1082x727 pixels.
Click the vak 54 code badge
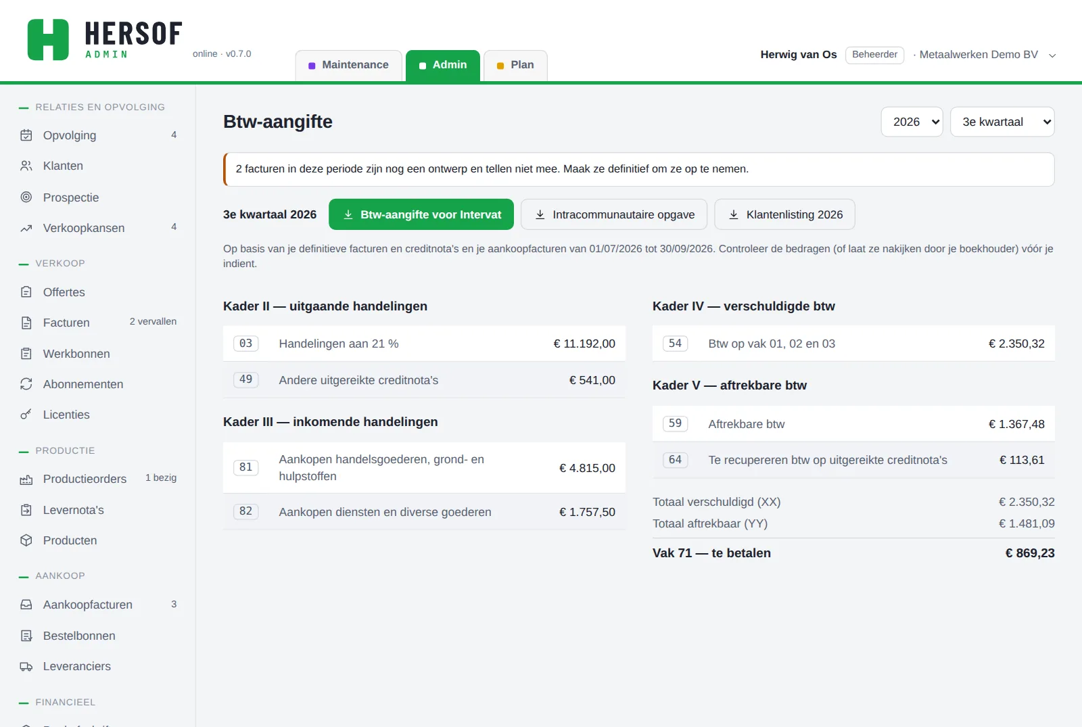pyautogui.click(x=676, y=344)
